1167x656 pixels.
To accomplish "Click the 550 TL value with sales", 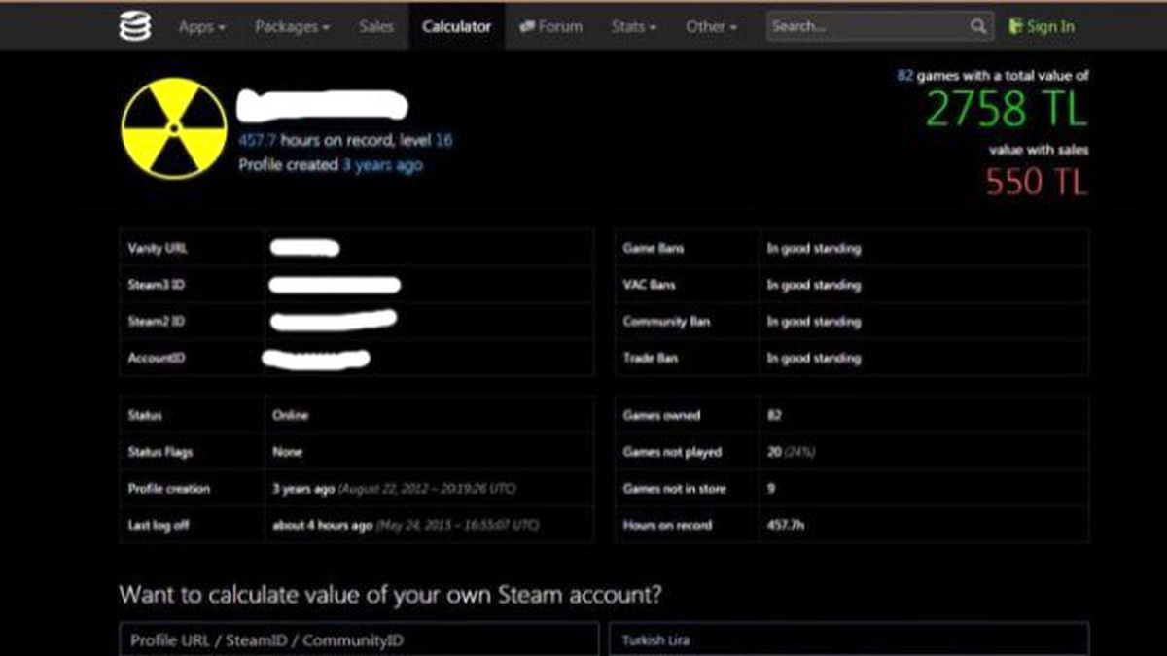I will 1036,181.
